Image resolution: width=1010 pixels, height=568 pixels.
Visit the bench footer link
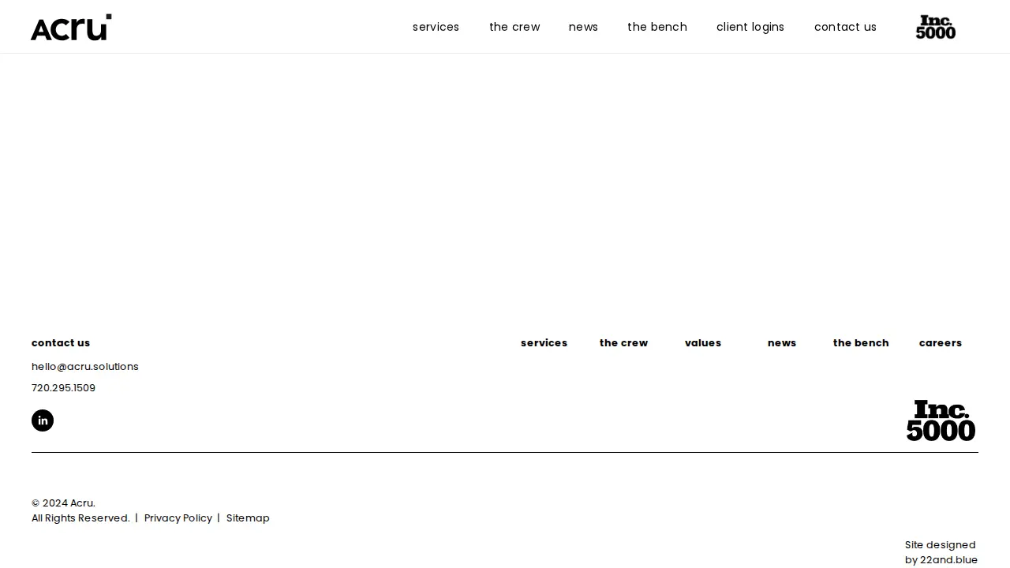tap(861, 343)
